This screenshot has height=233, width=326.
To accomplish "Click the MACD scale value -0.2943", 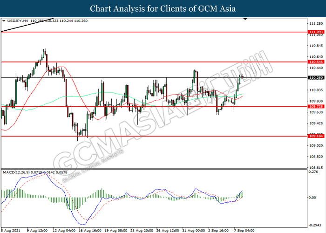I will coord(314,225).
